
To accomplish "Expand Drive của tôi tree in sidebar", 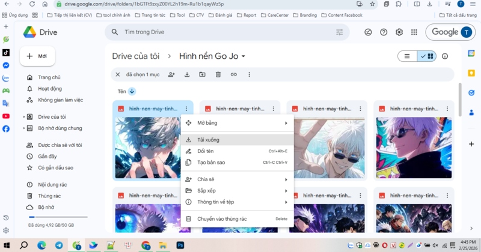I will (x=24, y=117).
